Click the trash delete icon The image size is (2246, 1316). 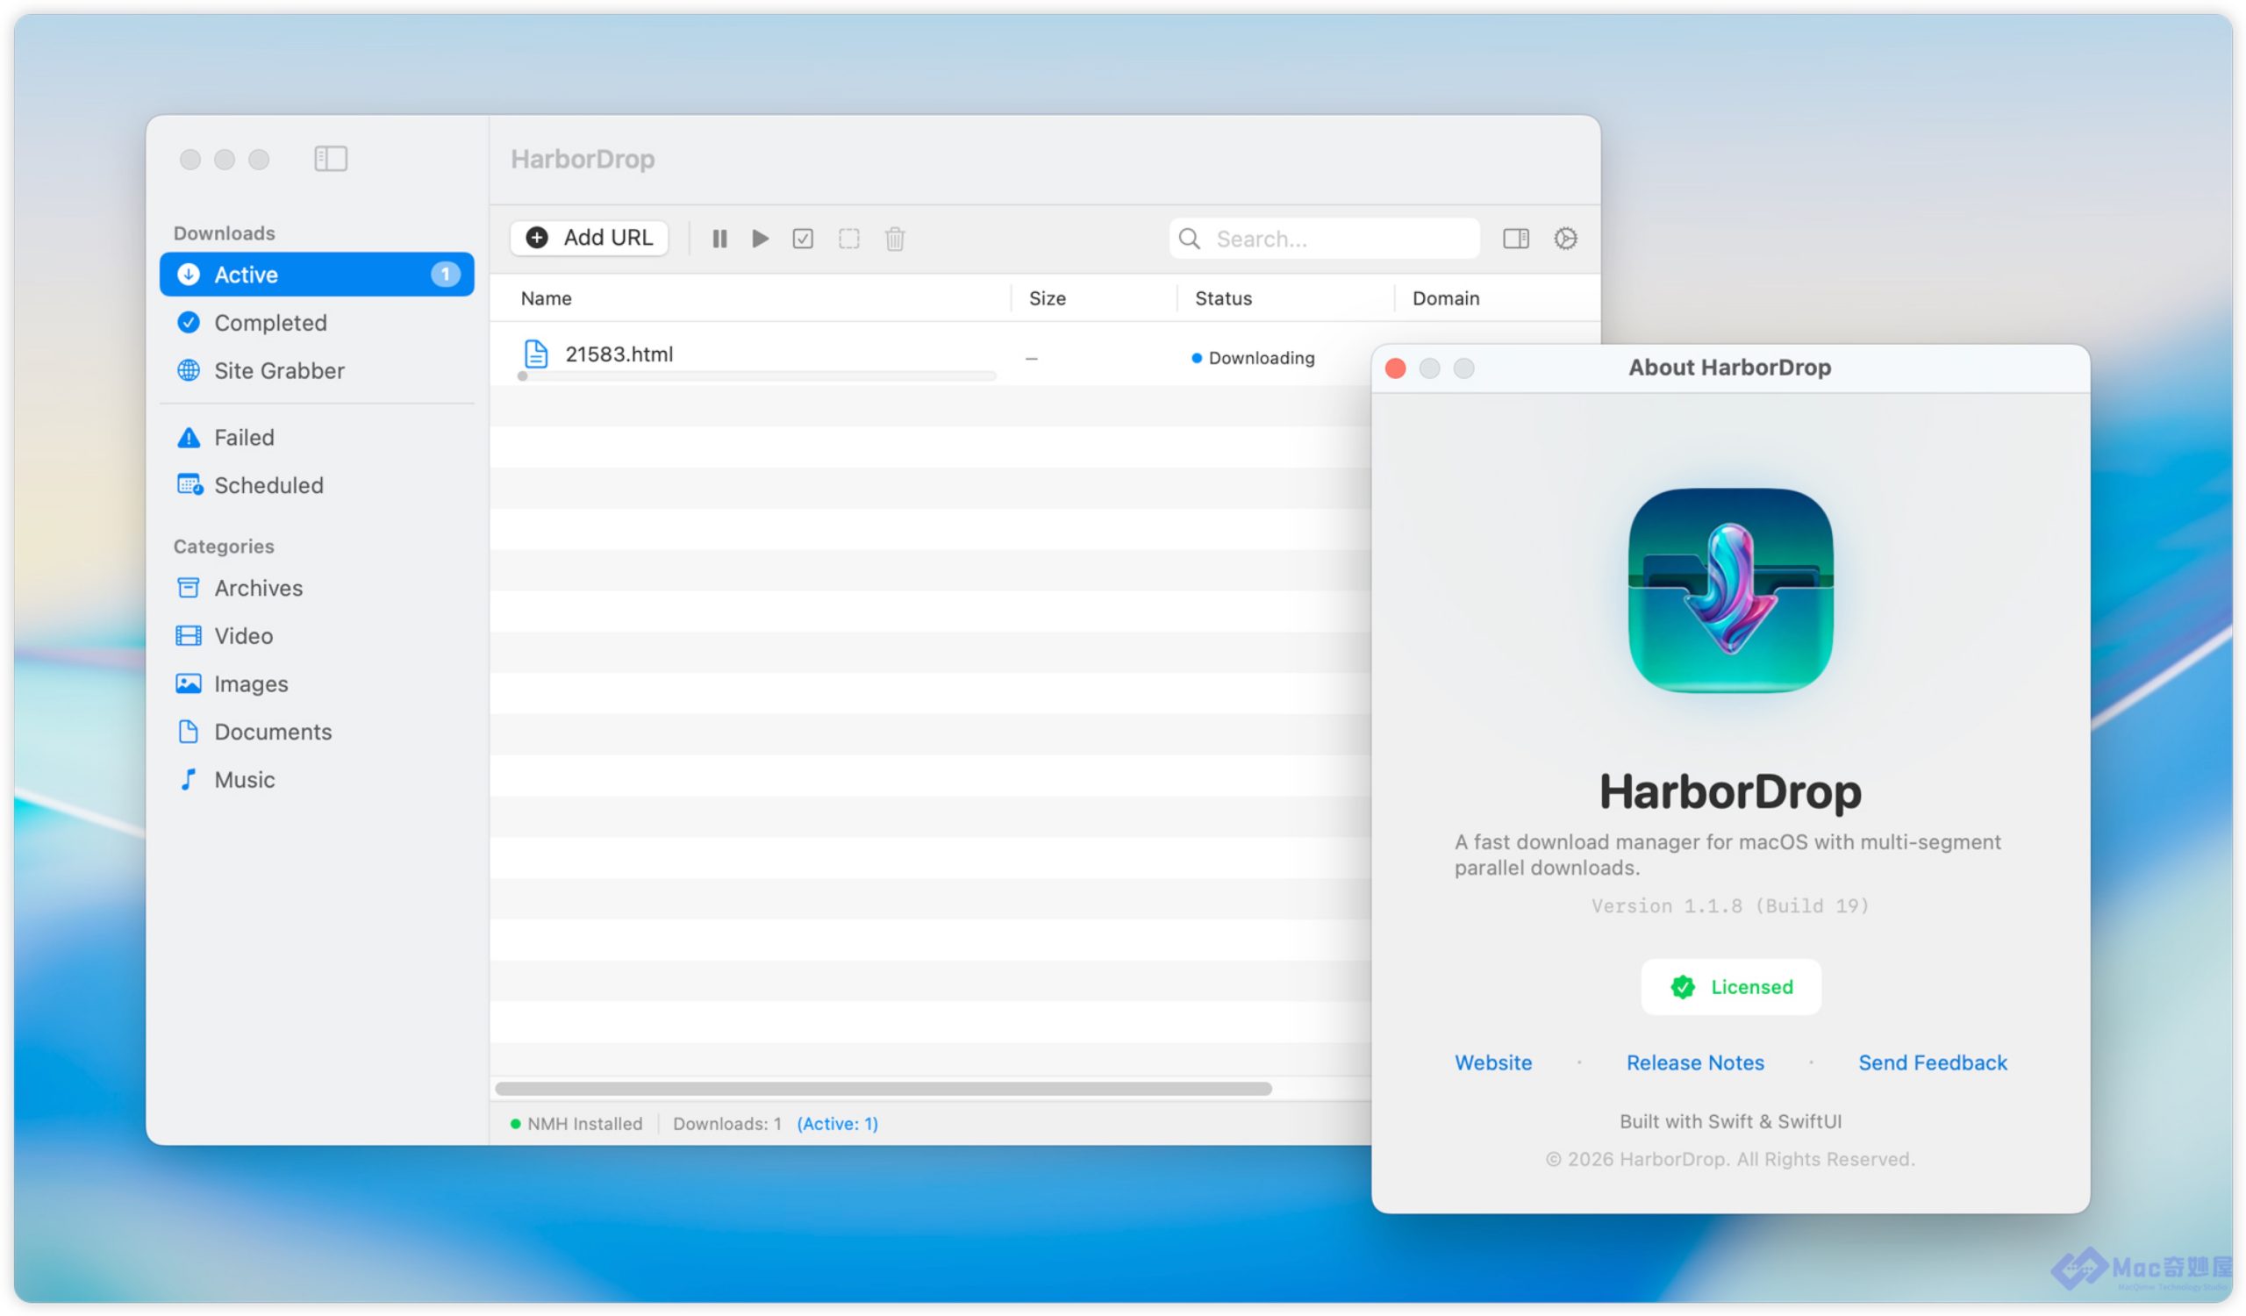pos(895,239)
